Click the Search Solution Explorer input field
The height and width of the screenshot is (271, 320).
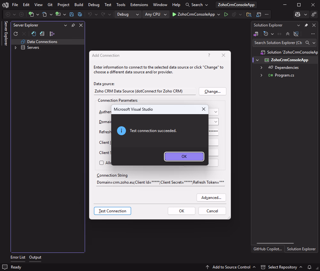[278, 42]
